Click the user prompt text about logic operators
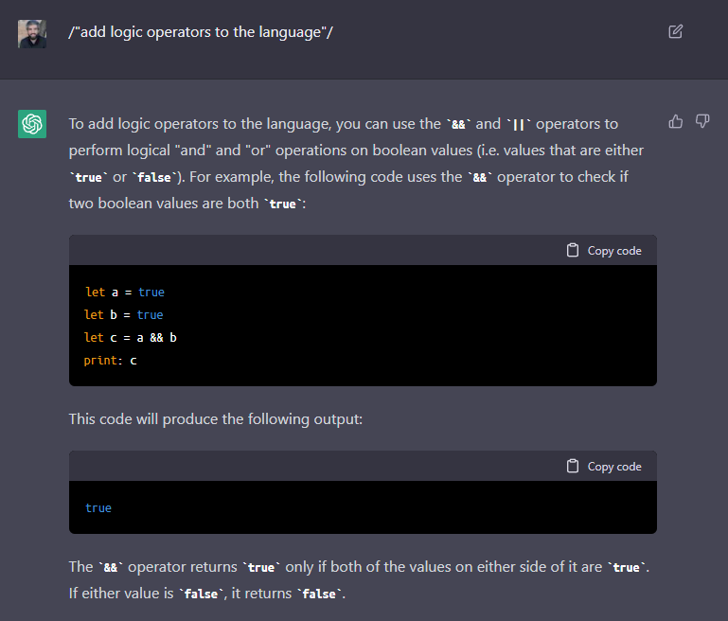Screen dimensions: 728x621 [201, 32]
